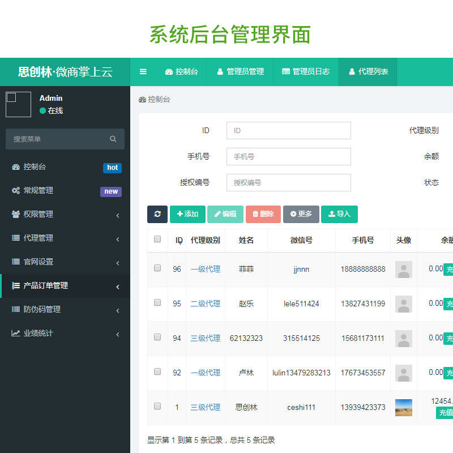Click the 导入 button

339,214
